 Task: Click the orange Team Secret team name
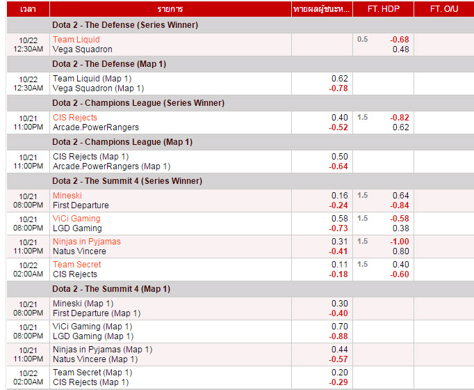tap(76, 265)
